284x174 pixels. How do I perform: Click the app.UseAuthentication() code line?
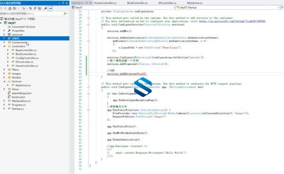(124, 139)
